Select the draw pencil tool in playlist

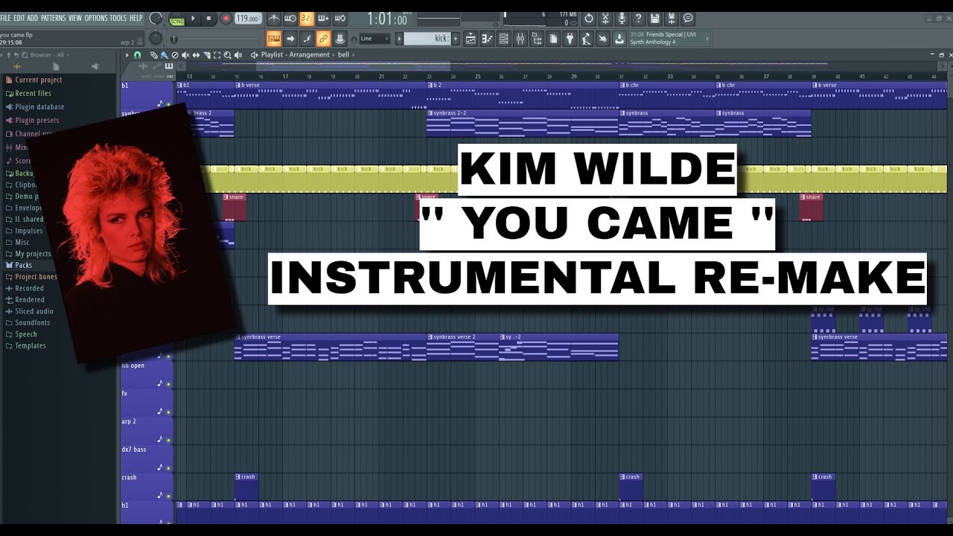pyautogui.click(x=153, y=55)
